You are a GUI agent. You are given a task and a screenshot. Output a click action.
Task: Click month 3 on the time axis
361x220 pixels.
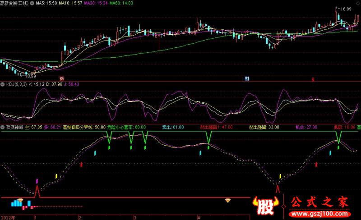(135, 217)
